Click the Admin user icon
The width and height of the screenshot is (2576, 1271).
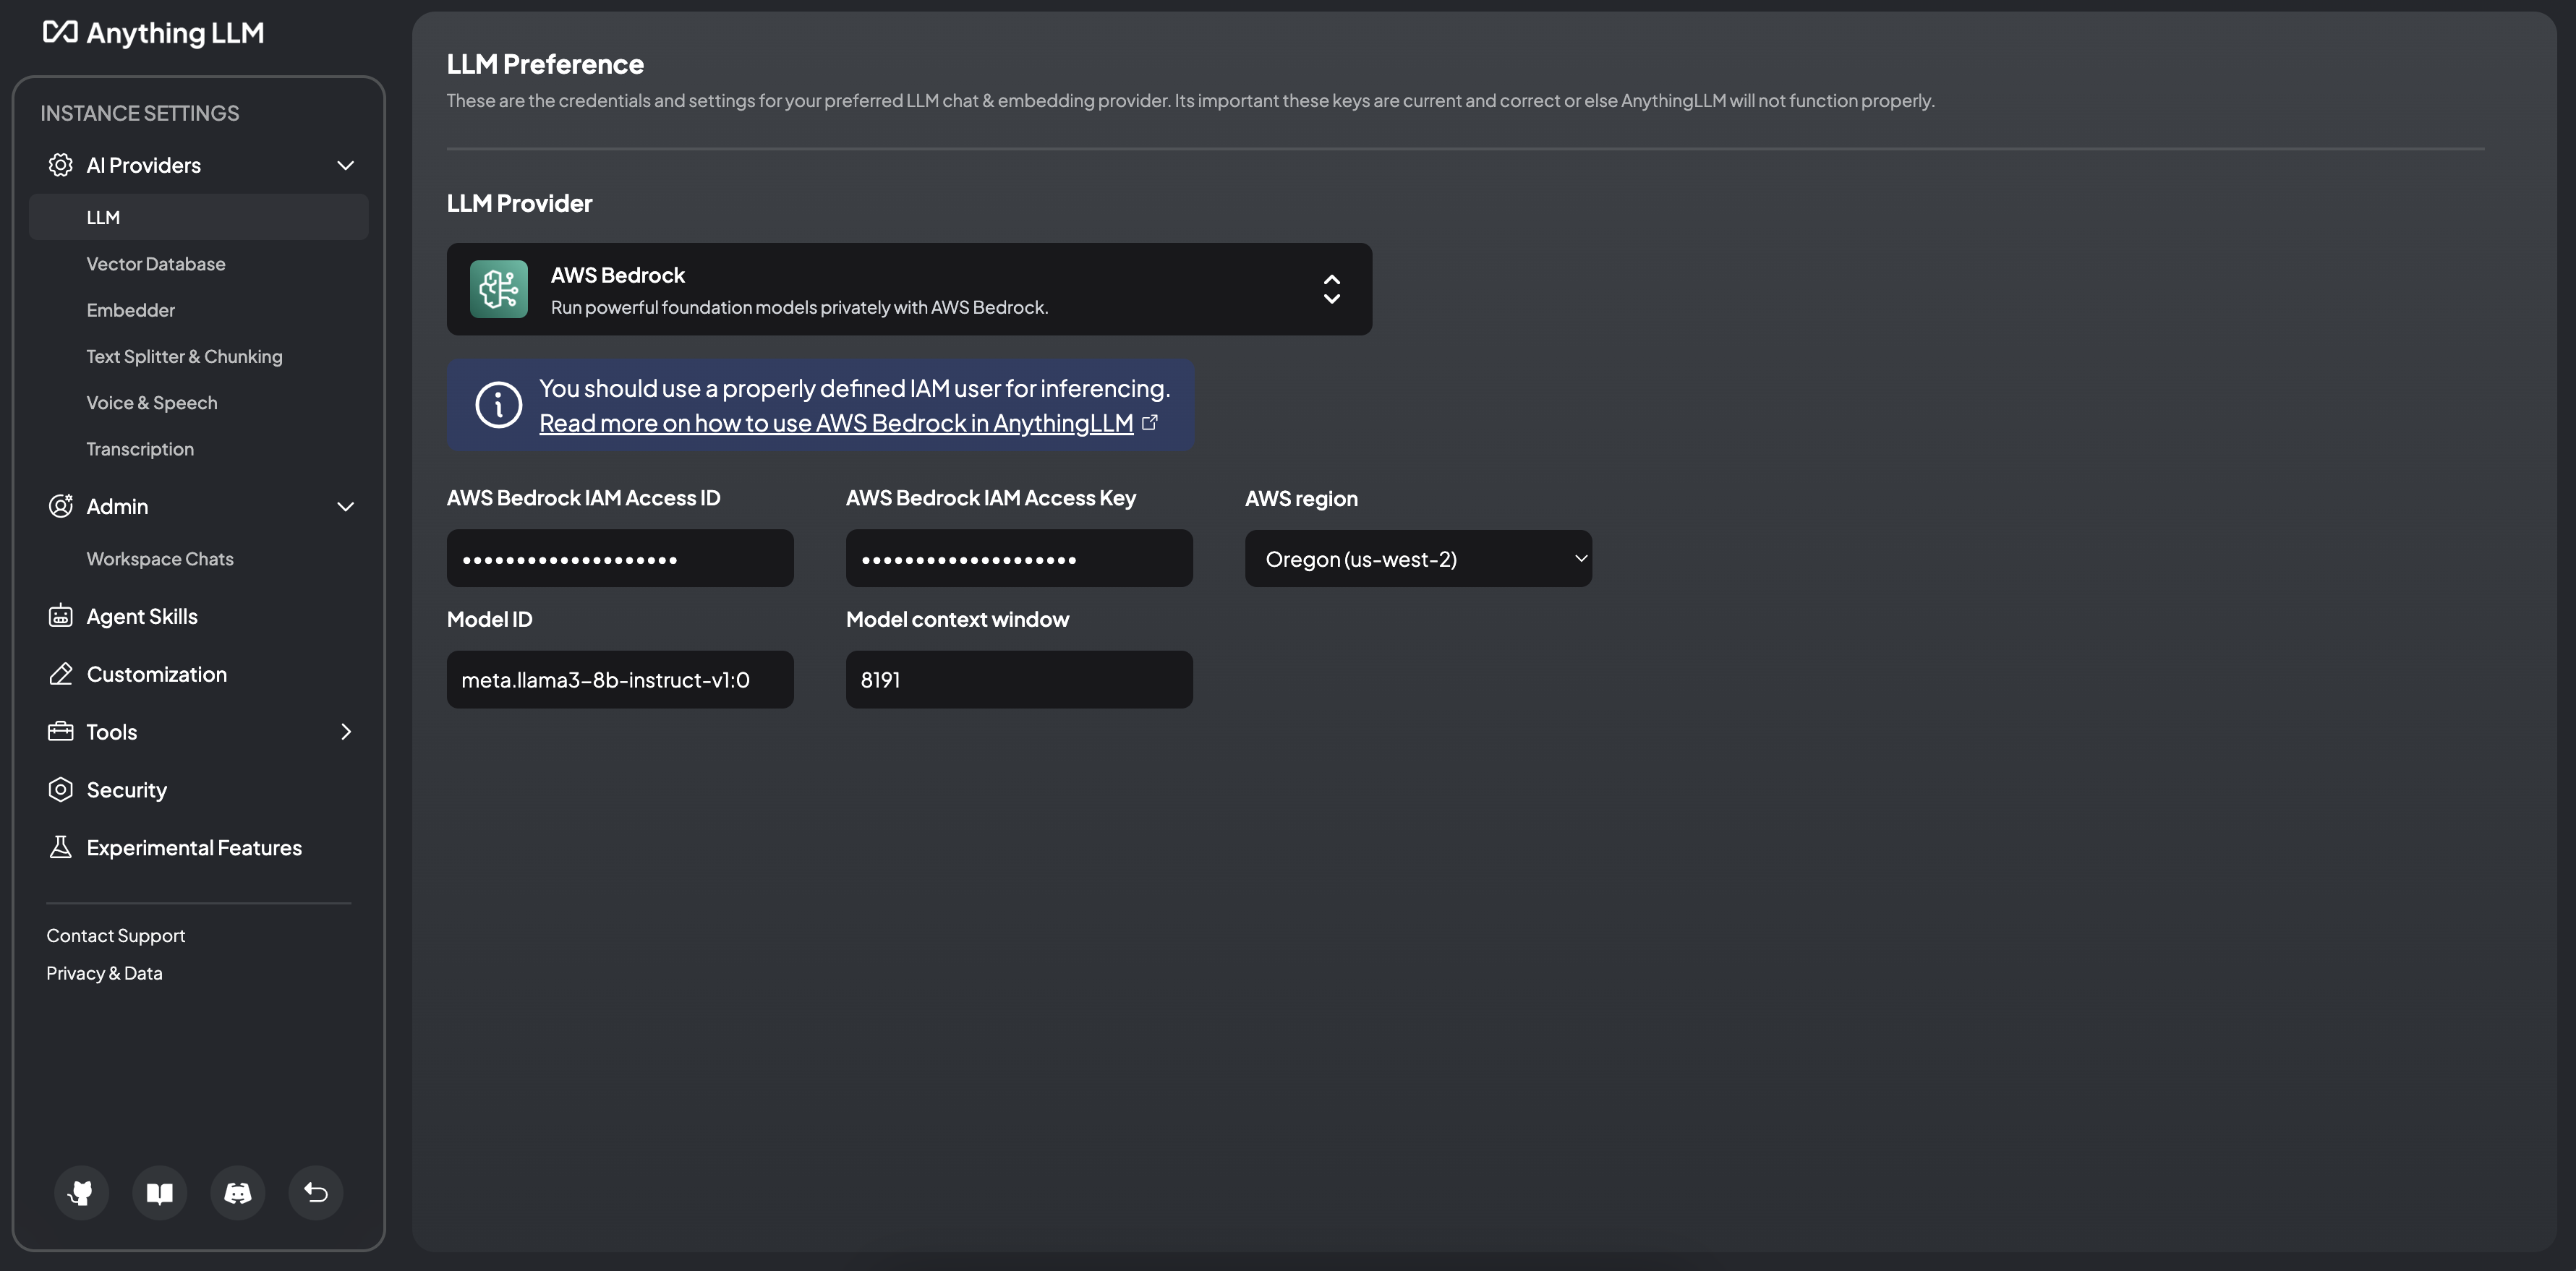61,506
